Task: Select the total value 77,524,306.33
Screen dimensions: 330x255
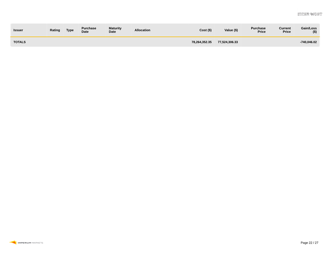Action: [x=228, y=42]
